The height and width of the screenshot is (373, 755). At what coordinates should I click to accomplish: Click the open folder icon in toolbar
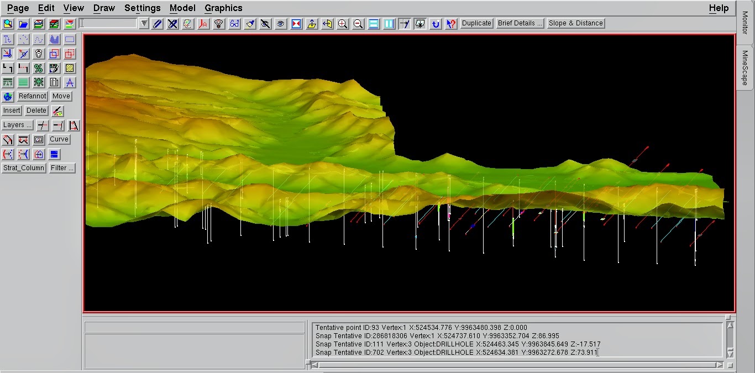23,24
